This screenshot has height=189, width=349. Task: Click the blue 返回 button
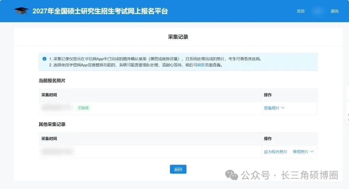coord(178,169)
